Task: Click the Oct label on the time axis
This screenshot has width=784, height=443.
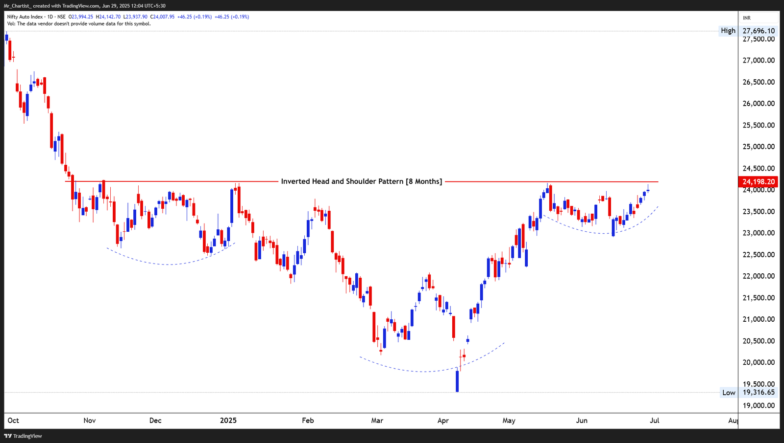Action: 13,421
